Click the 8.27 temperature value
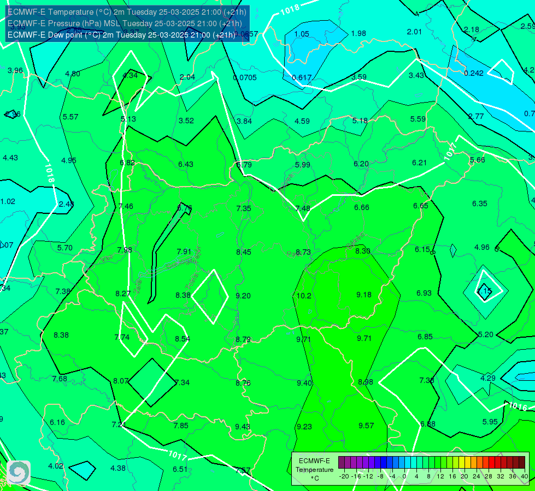Screen dimensions: 535x491 (x=123, y=294)
